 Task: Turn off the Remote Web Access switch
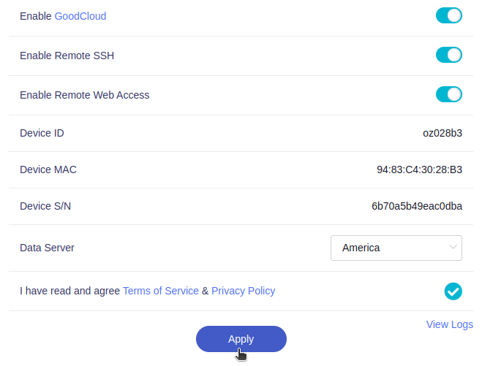pos(448,94)
